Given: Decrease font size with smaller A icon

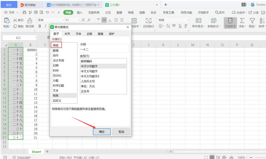Looking at the screenshot, I should coord(89,20).
